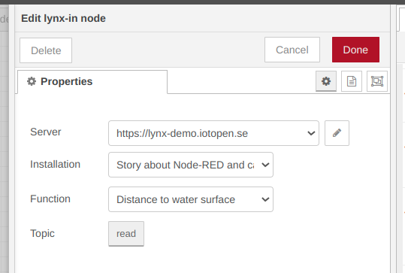
Task: Open the node properties gear tab
Action: point(326,81)
